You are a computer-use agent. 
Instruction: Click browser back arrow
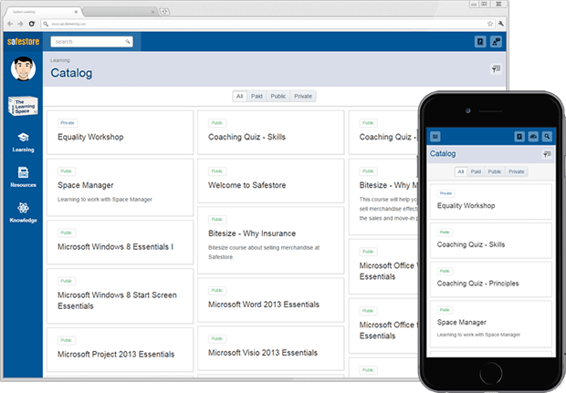pos(10,24)
